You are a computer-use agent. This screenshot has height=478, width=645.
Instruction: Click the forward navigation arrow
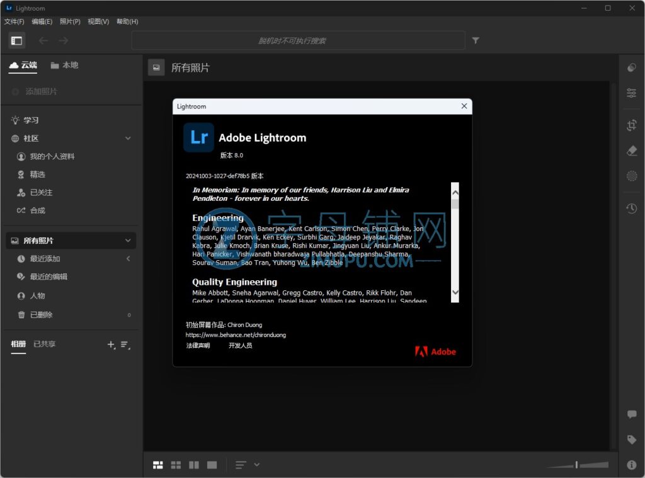point(64,40)
